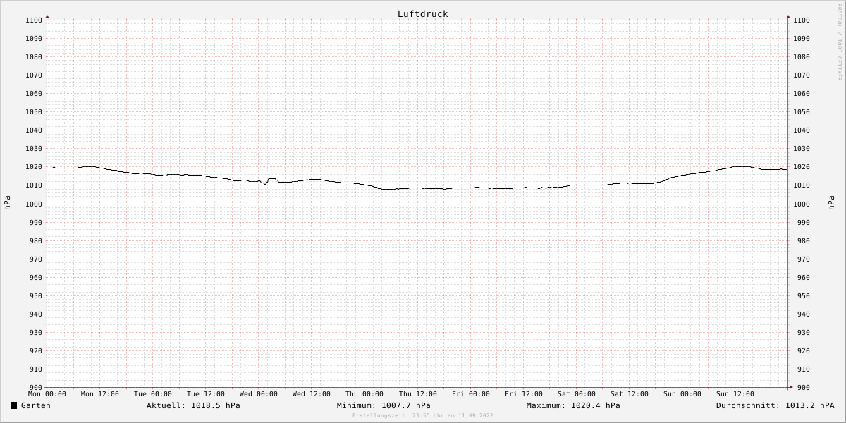Click the Erstellungszeit timestamp footer text
The height and width of the screenshot is (423, 846).
click(423, 416)
